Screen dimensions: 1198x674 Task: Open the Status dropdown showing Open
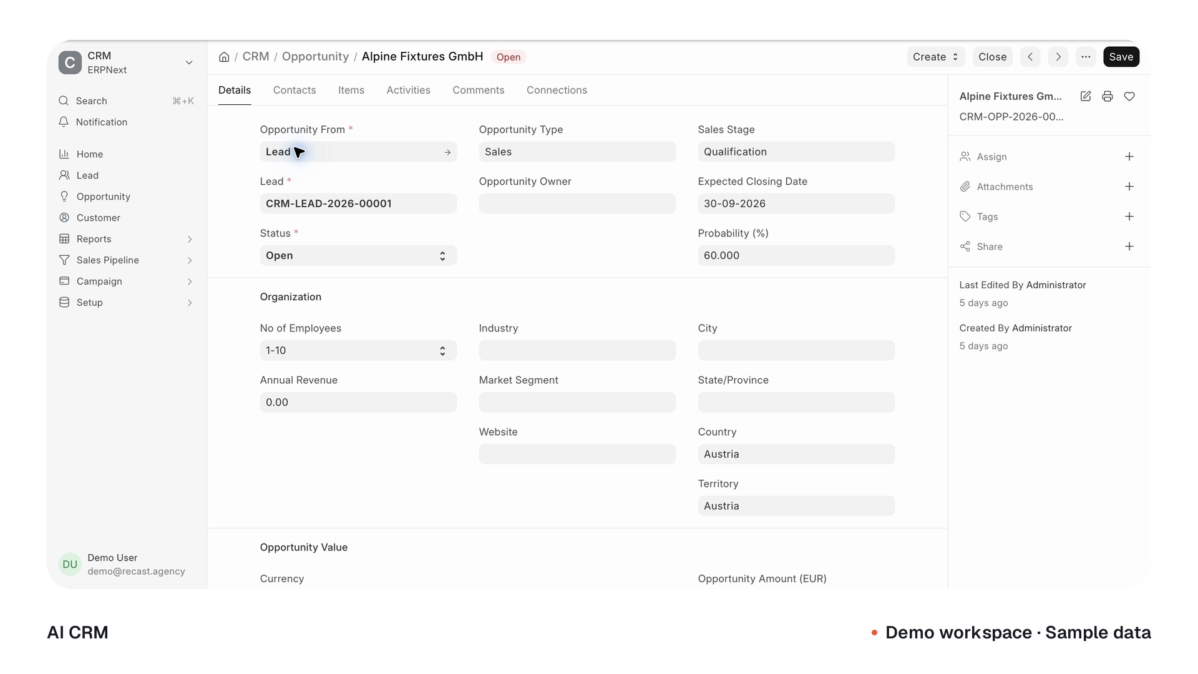click(x=358, y=255)
